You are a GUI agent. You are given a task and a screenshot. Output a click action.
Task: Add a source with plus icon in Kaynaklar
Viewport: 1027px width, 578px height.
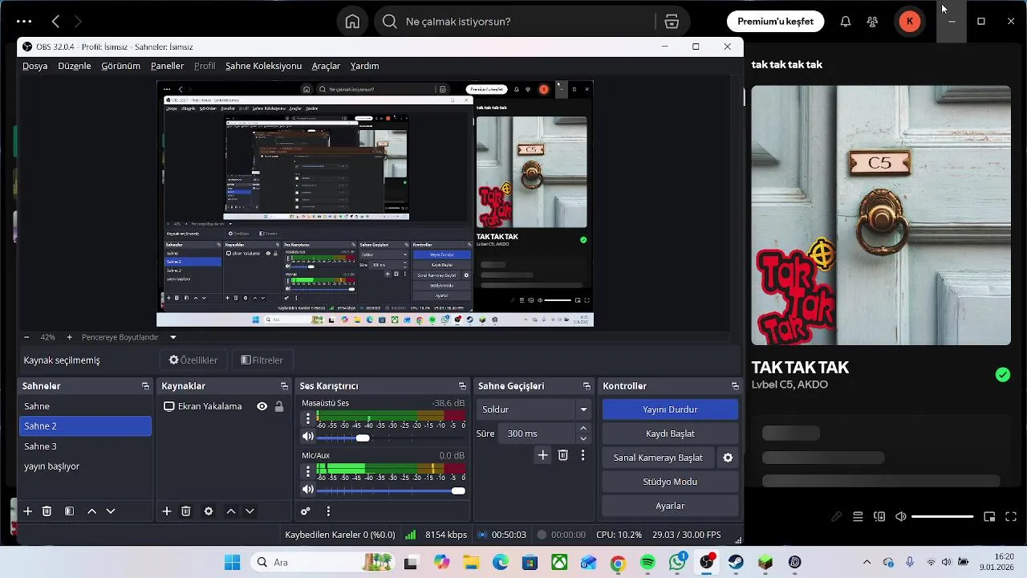(x=167, y=511)
